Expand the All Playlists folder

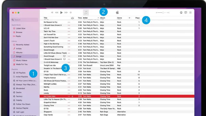21,73
